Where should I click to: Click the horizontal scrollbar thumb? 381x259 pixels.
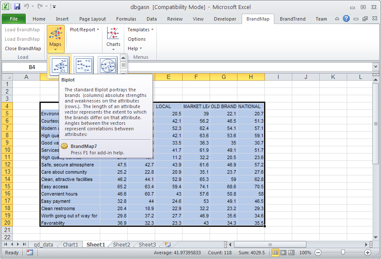270,244
